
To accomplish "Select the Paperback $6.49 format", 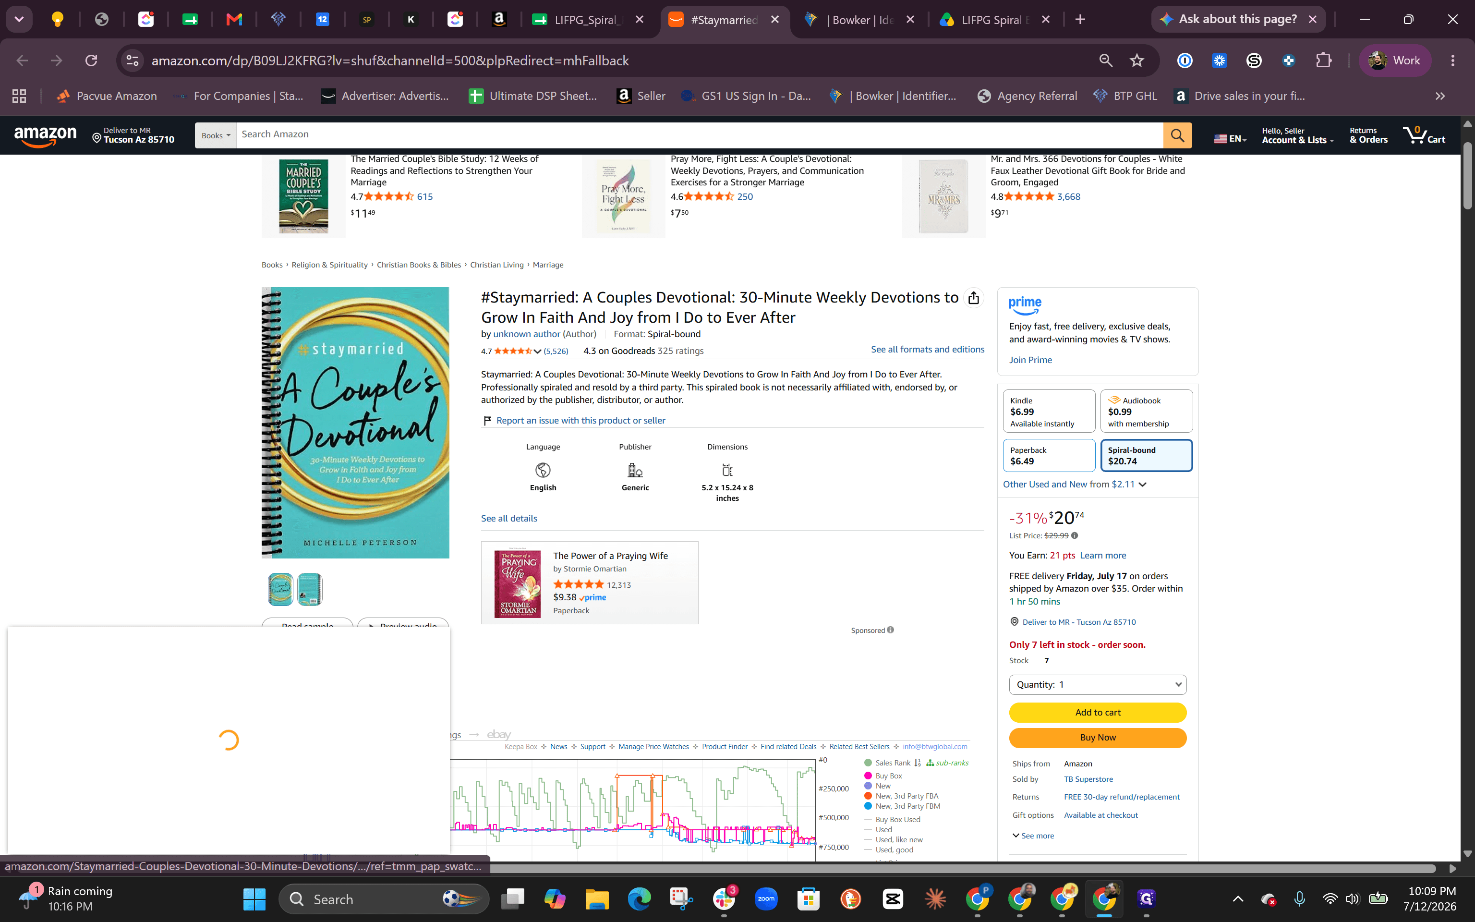I will (1048, 456).
